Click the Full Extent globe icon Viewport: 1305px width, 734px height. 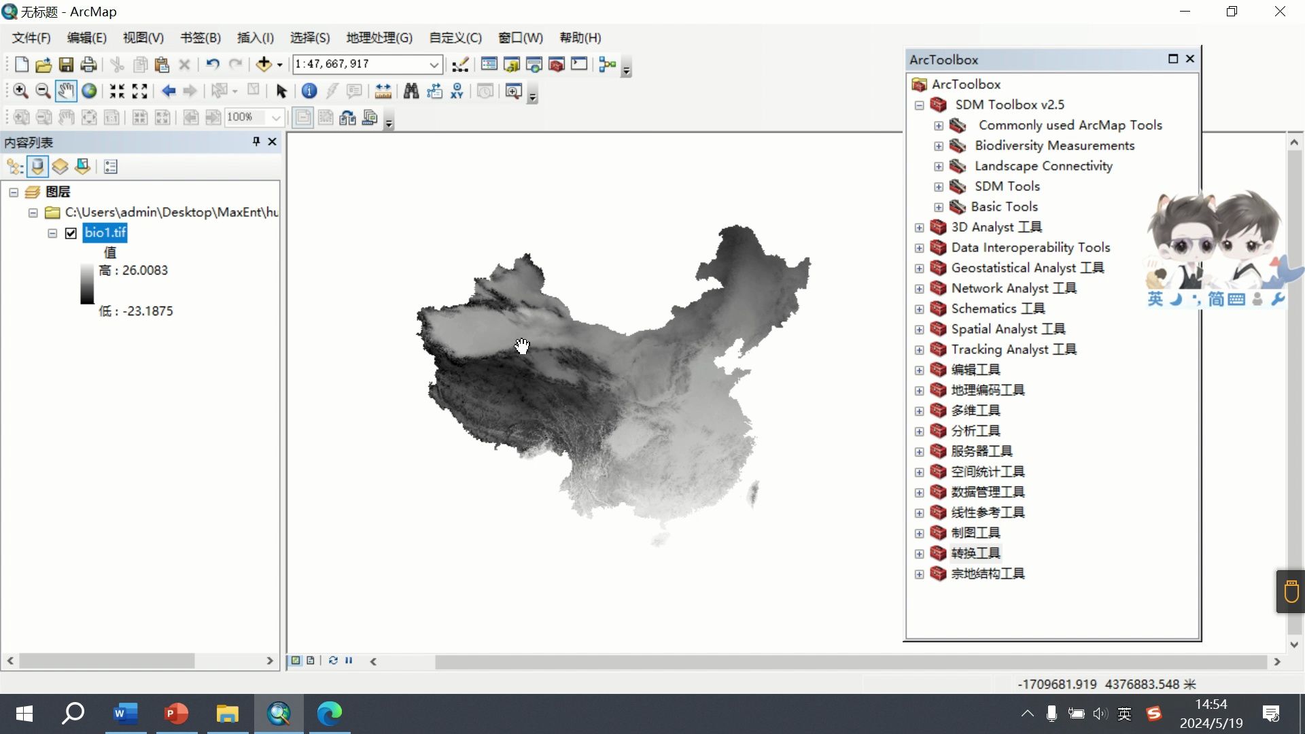tap(89, 91)
